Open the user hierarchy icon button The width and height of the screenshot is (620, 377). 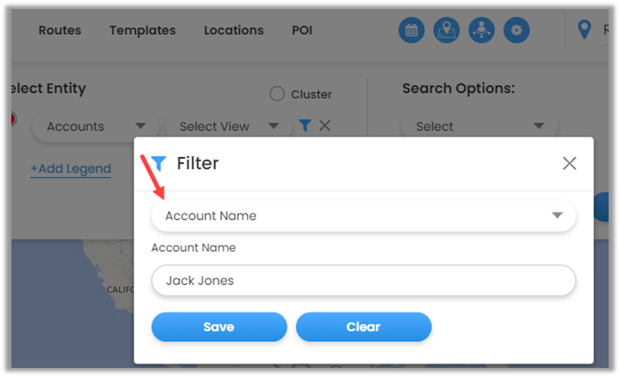(481, 30)
